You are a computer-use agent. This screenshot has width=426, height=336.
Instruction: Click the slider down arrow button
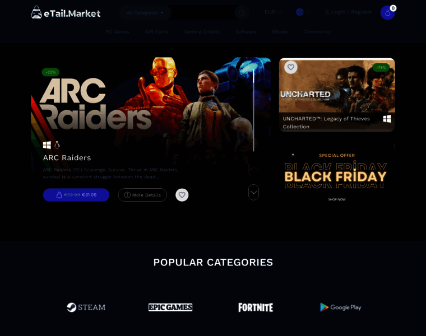[253, 192]
